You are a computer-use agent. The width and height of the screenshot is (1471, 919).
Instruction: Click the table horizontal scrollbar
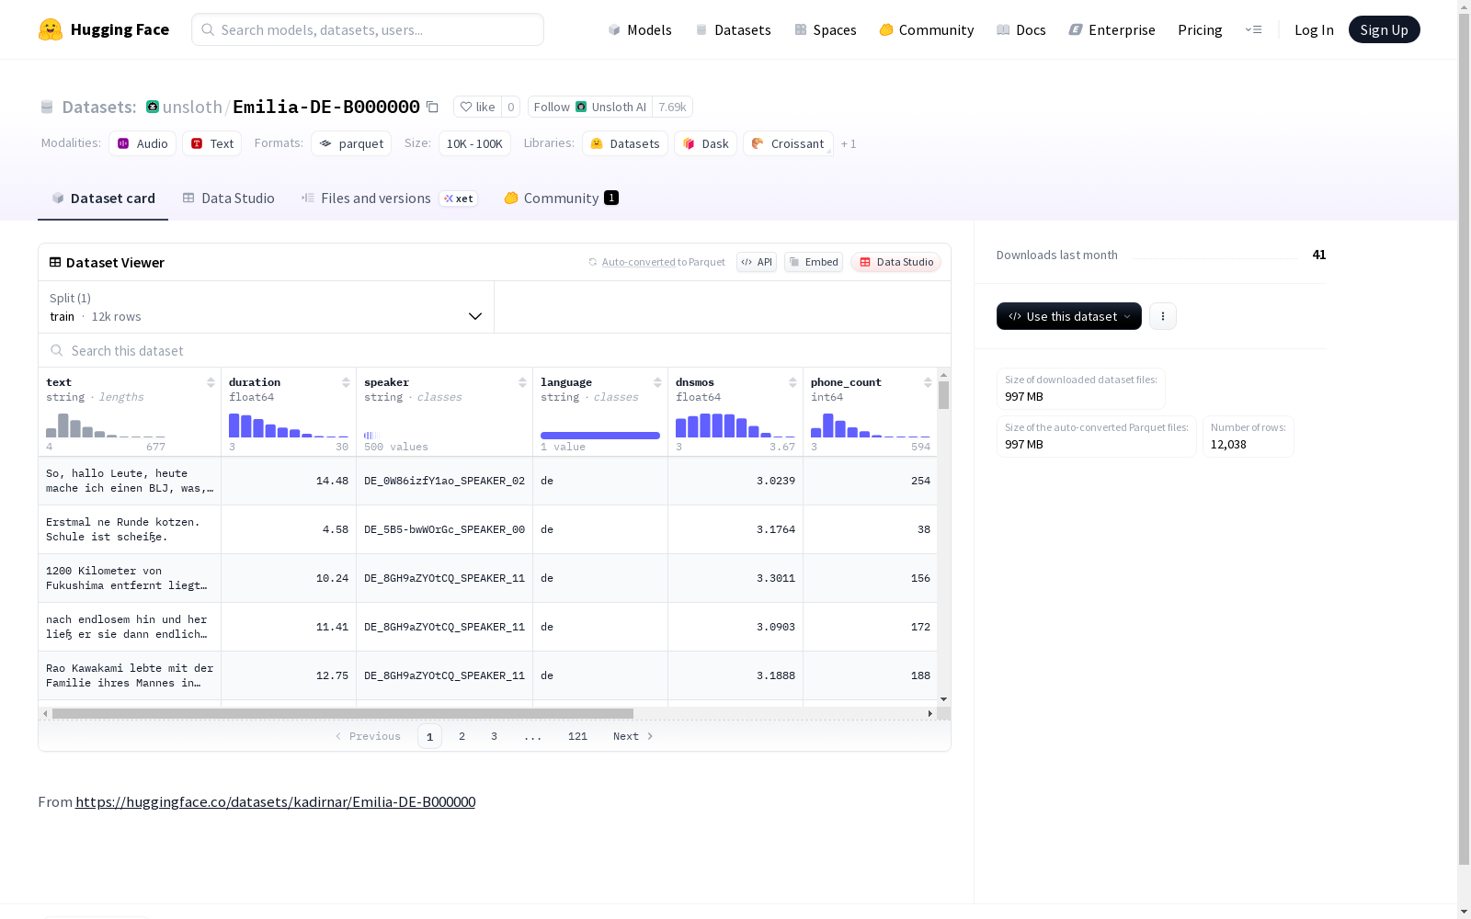343,713
